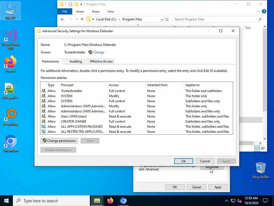Image resolution: width=274 pixels, height=206 pixels.
Task: Click search magnifier in Explorer search box
Action: [x=260, y=19]
